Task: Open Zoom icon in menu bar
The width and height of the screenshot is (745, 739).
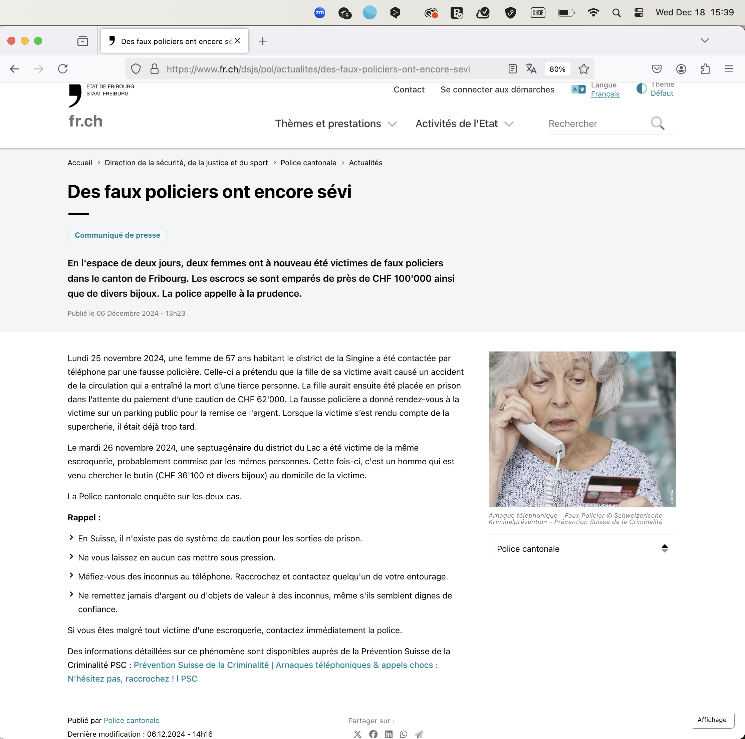Action: point(320,13)
